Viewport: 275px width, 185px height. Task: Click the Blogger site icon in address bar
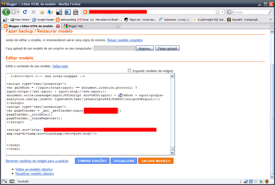85,12
